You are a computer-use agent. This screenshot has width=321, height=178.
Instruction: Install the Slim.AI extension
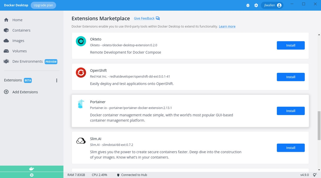pyautogui.click(x=291, y=148)
